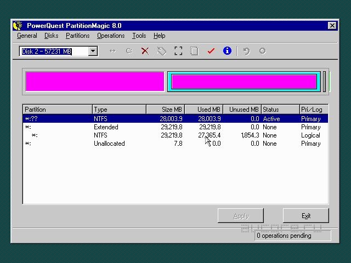Viewport: 351px width, 263px height.
Task: Click the Format partition bracket icon
Action: (178, 51)
